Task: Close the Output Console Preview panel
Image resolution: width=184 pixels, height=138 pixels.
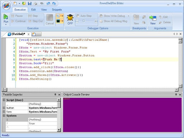Action: click(x=180, y=95)
